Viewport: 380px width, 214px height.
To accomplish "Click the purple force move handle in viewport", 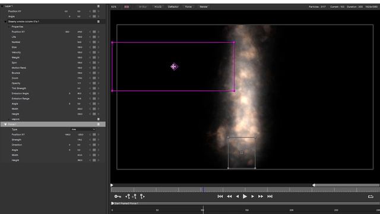I will click(174, 67).
